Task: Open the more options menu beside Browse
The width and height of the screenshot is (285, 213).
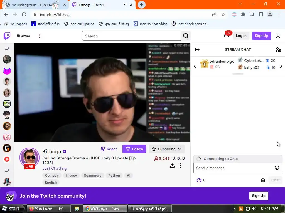Action: point(40,36)
